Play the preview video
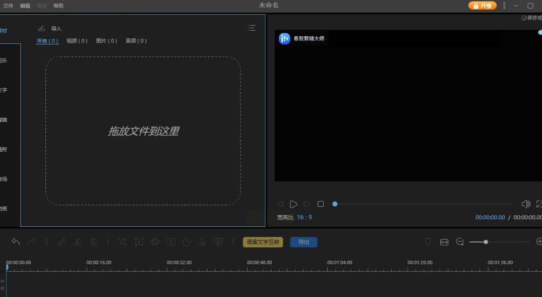The height and width of the screenshot is (297, 542). point(293,204)
